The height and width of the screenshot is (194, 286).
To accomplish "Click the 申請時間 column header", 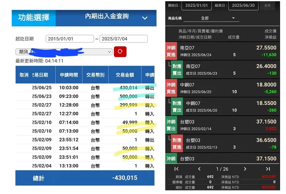I will (x=69, y=75).
